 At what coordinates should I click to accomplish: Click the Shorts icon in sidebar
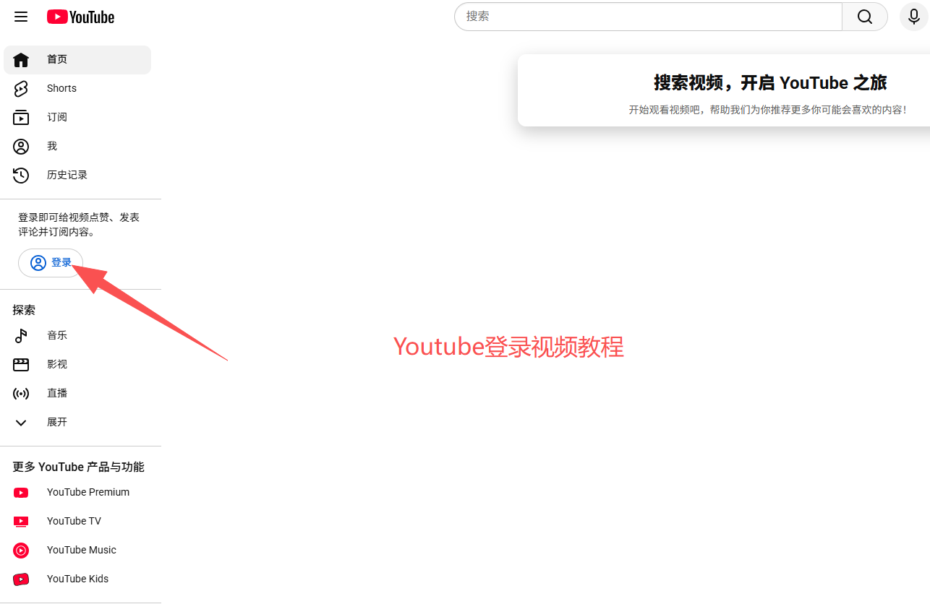(21, 88)
